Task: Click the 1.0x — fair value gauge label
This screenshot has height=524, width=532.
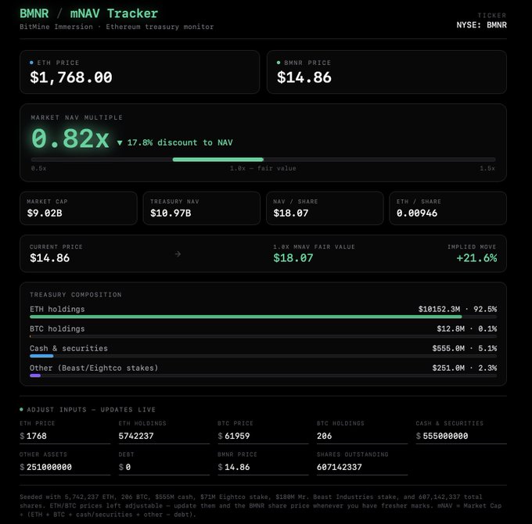Action: pyautogui.click(x=263, y=169)
